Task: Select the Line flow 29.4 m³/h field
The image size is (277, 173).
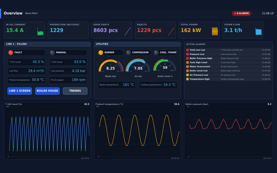Action: (x=27, y=71)
